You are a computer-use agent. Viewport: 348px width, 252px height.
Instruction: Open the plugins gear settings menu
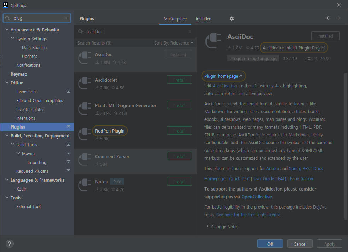tap(232, 19)
